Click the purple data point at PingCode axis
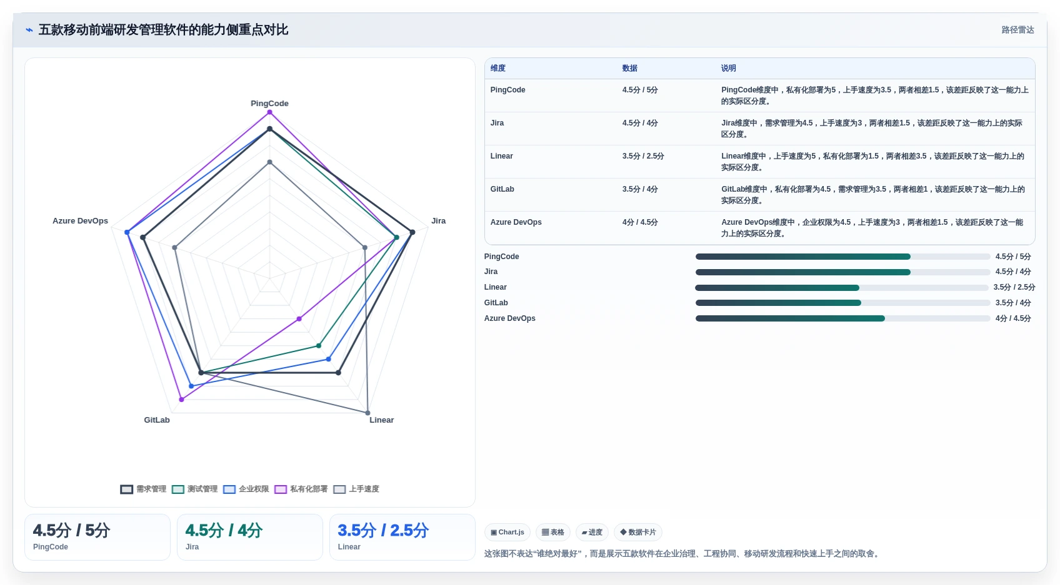 coord(270,112)
